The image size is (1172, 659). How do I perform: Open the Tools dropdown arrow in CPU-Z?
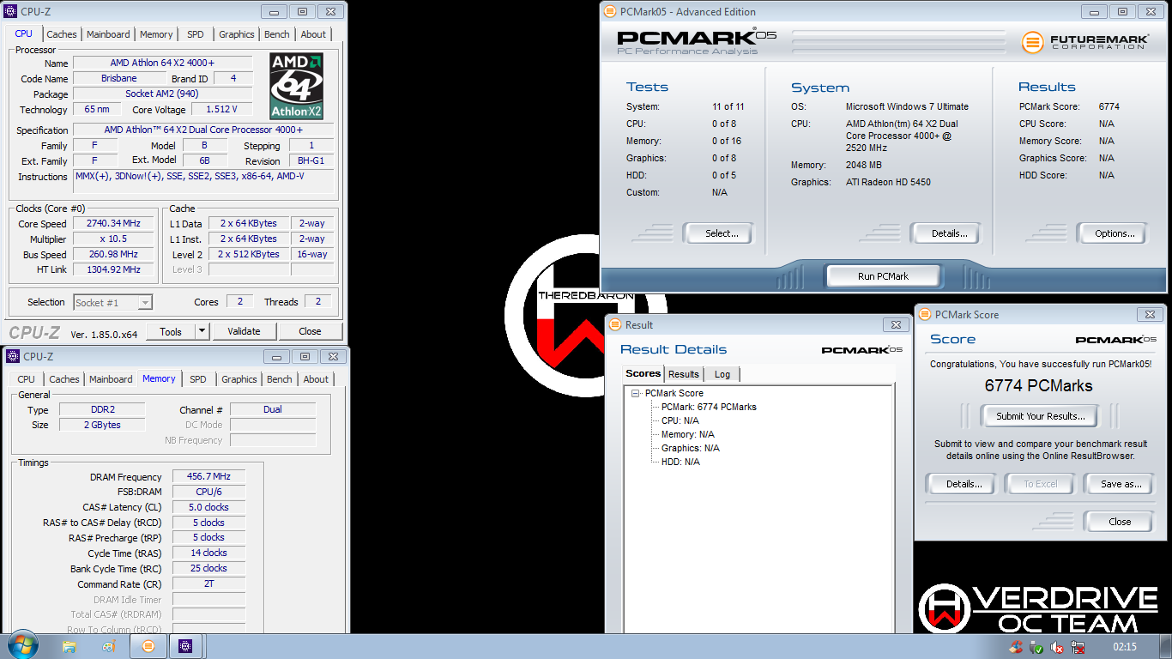(202, 331)
